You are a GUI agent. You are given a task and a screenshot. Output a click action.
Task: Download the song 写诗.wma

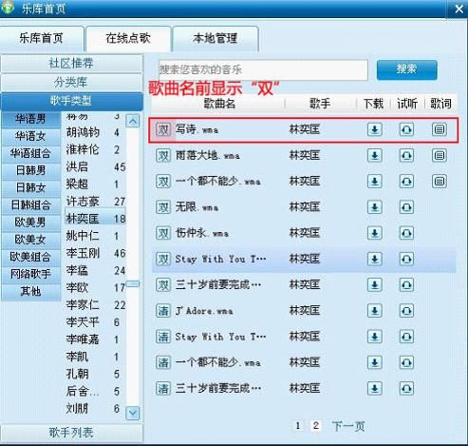375,129
